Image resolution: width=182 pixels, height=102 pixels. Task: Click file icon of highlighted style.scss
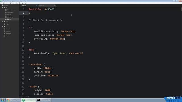[x=6, y=19]
